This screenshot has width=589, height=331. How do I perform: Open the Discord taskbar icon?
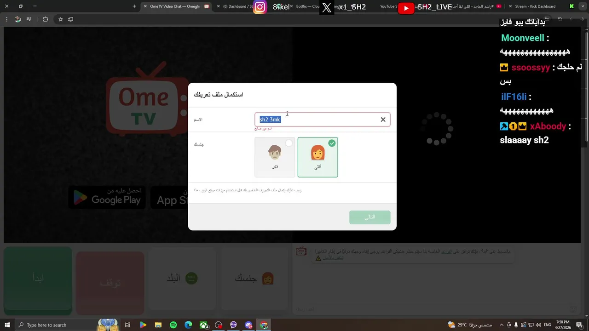[x=248, y=325]
